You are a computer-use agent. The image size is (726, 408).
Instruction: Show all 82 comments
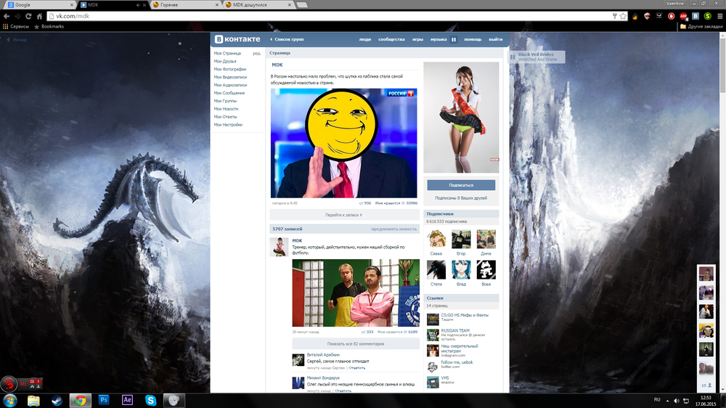(356, 343)
